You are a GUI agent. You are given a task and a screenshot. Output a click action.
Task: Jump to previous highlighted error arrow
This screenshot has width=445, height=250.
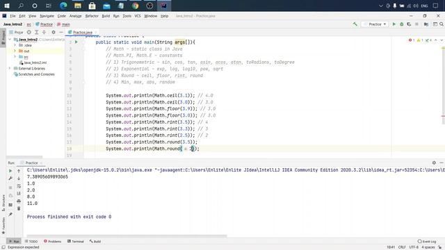[436, 40]
